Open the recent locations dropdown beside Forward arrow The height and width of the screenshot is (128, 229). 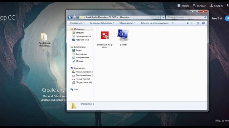(78, 17)
